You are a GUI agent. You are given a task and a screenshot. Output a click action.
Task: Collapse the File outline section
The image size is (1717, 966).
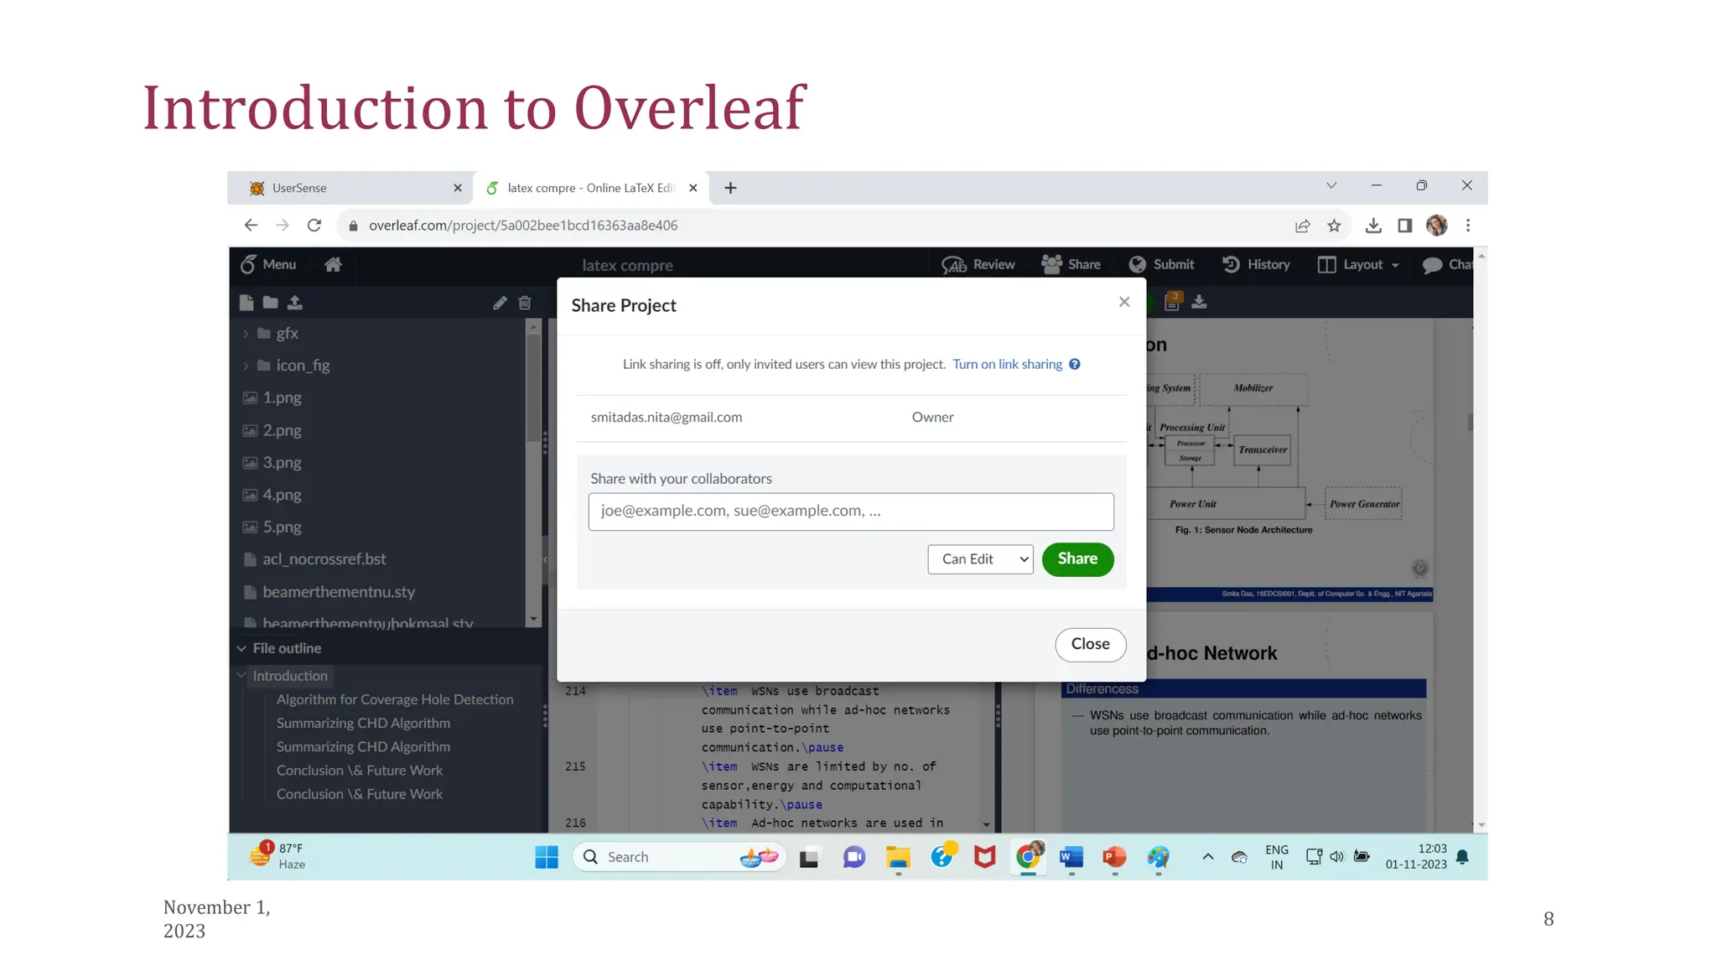click(241, 649)
